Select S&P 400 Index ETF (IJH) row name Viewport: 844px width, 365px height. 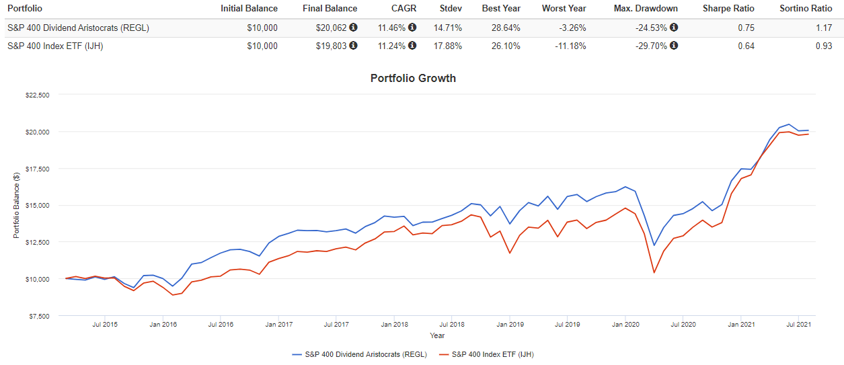point(55,46)
